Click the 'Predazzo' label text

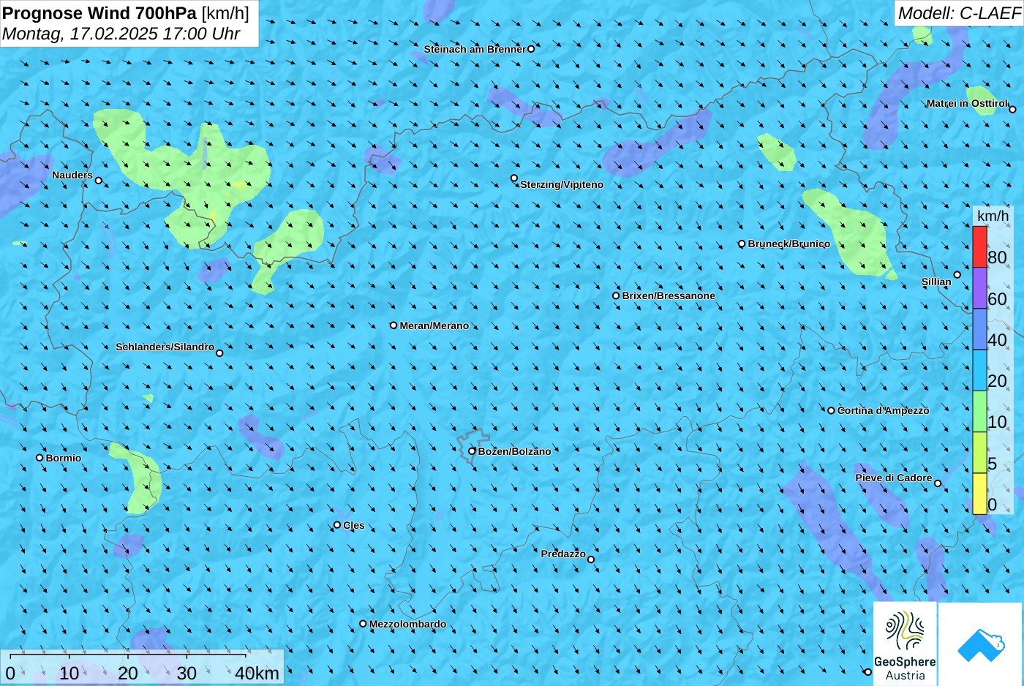tap(563, 554)
